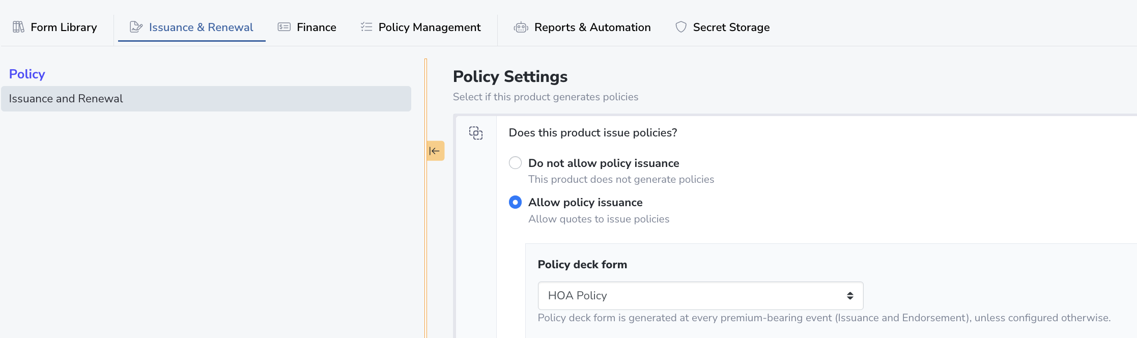
Task: Click the Secret Storage shield icon
Action: (681, 27)
